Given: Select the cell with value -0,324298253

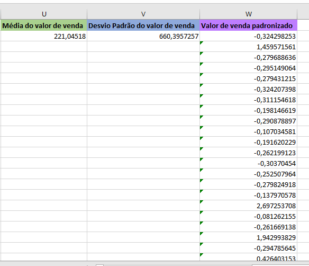Looking at the screenshot, I should tap(248, 36).
